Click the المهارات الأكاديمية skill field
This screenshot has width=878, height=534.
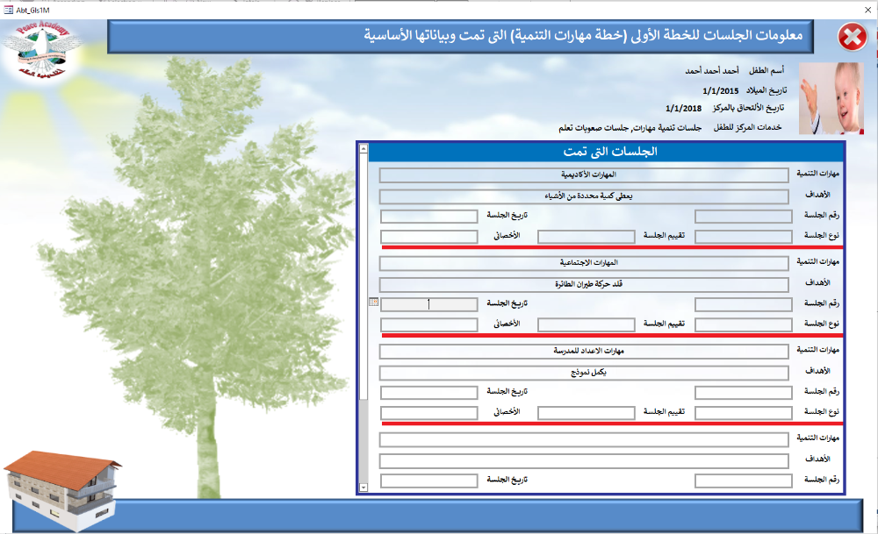point(584,175)
